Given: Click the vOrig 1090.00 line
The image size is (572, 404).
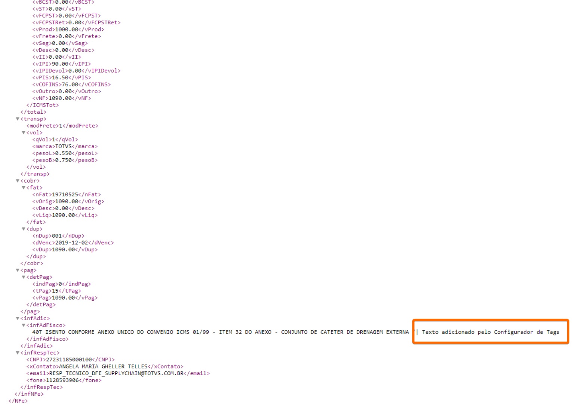Looking at the screenshot, I should [68, 202].
